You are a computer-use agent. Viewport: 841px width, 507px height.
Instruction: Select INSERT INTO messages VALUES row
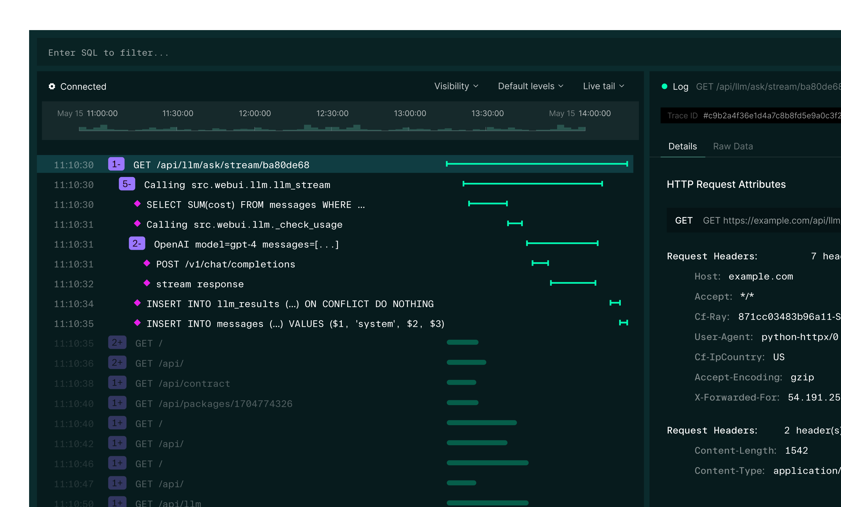pyautogui.click(x=335, y=323)
